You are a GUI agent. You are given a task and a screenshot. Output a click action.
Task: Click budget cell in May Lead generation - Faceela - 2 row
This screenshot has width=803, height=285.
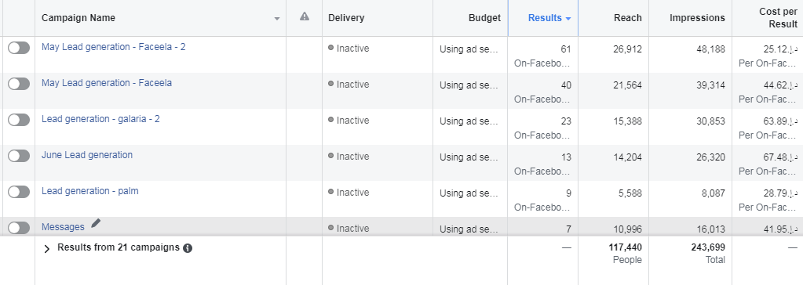pos(469,49)
